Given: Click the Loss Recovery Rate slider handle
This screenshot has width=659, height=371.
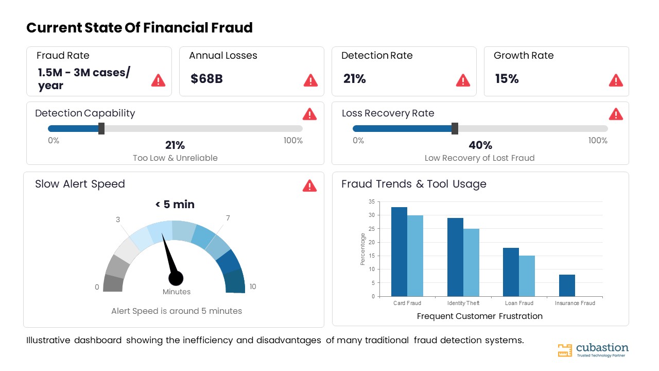Looking at the screenshot, I should (455, 128).
